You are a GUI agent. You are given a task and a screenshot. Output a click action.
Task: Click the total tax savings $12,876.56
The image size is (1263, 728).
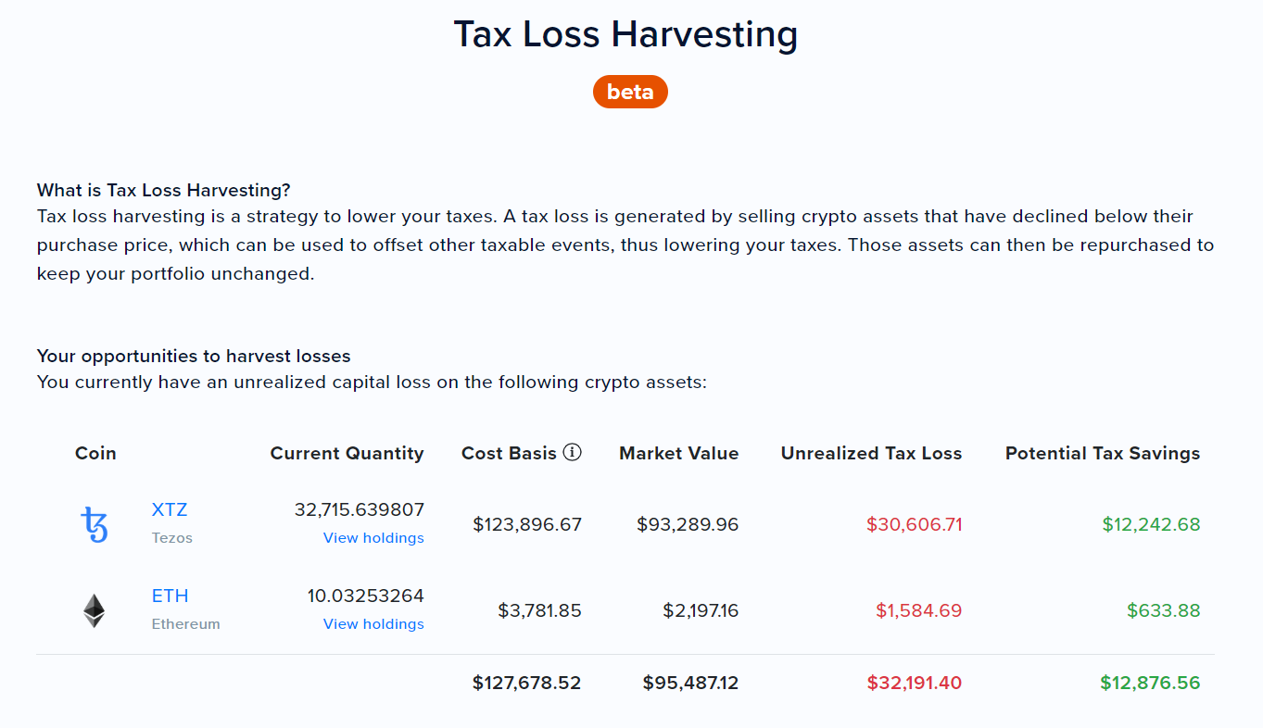[1151, 683]
